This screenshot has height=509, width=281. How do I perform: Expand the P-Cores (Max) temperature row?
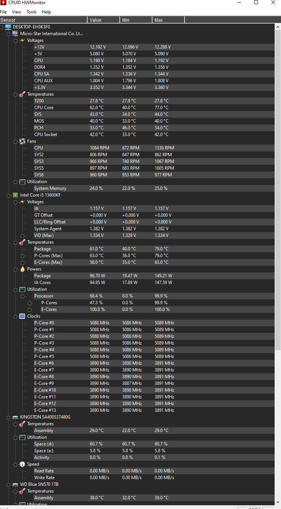(x=22, y=256)
